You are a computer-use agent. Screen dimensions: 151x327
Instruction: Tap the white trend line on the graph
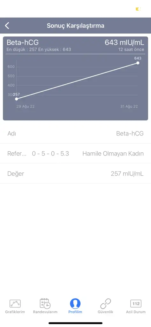(77, 81)
